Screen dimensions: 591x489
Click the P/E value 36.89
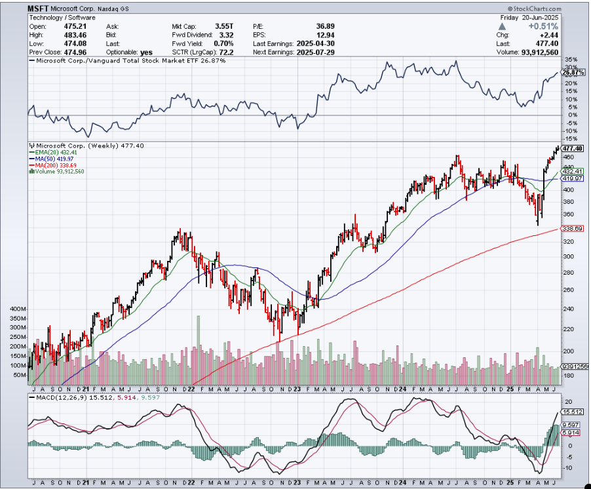click(x=325, y=26)
